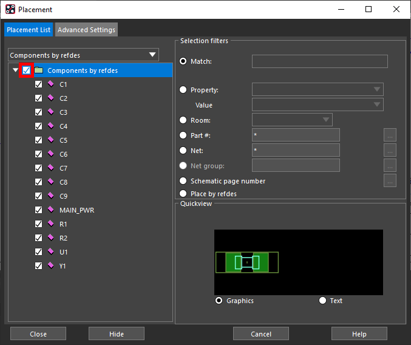
Task: Click into the Net text field
Action: coord(296,150)
